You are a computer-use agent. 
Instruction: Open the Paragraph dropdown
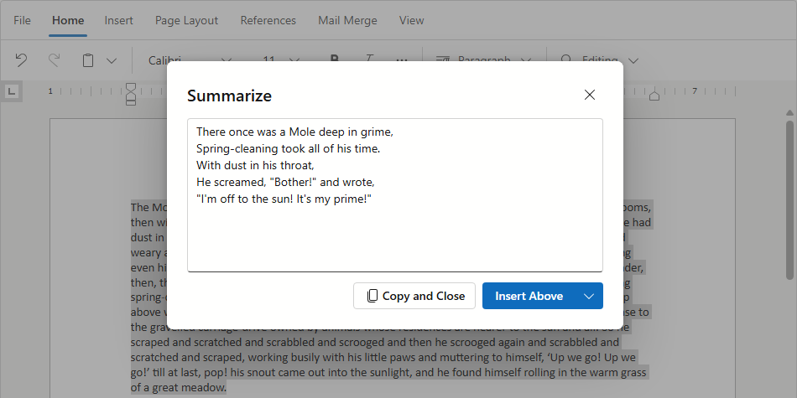tap(483, 60)
